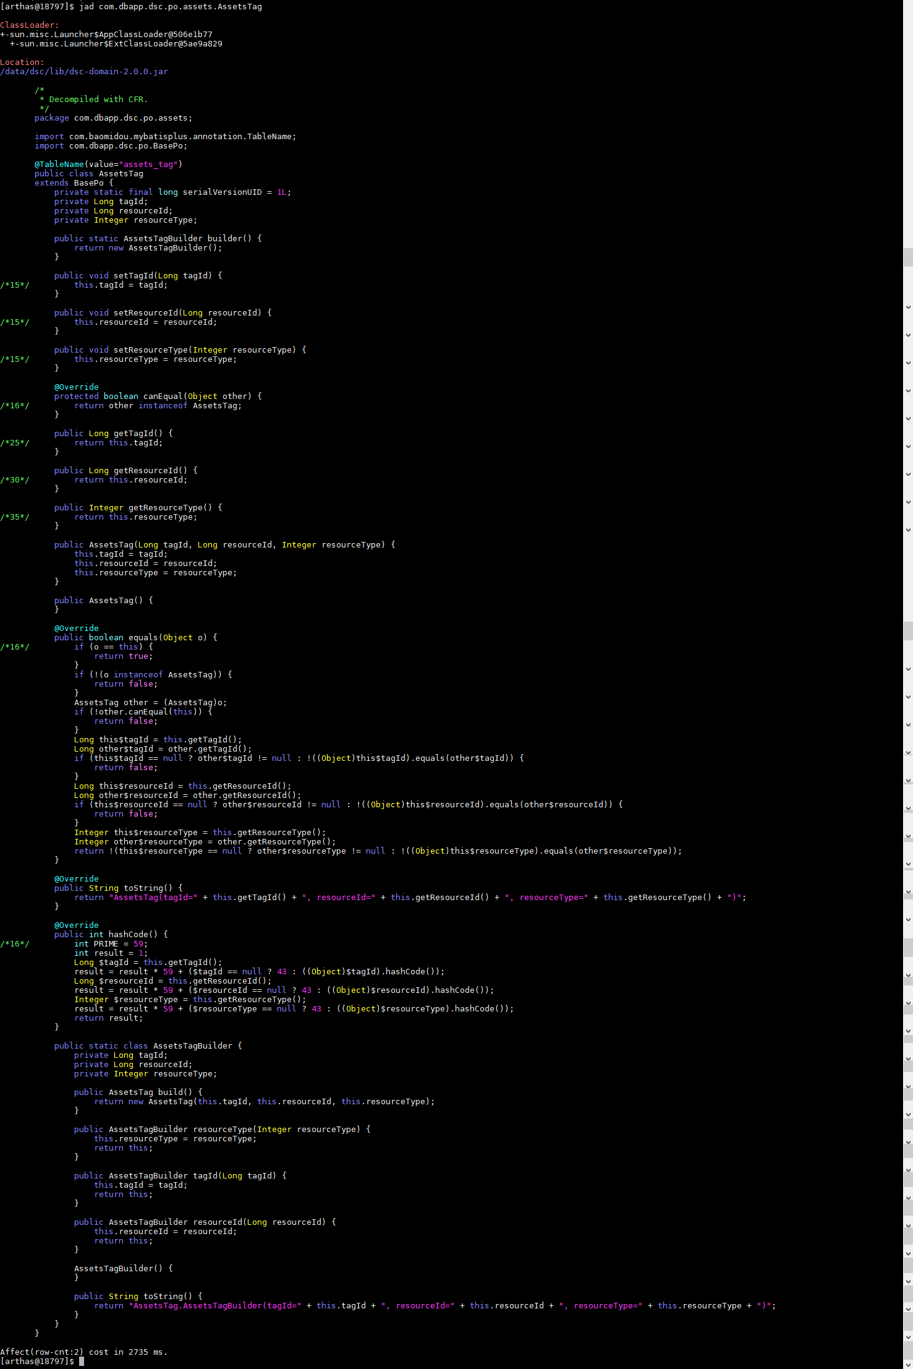Click the 'int result = 1;' line

click(111, 953)
